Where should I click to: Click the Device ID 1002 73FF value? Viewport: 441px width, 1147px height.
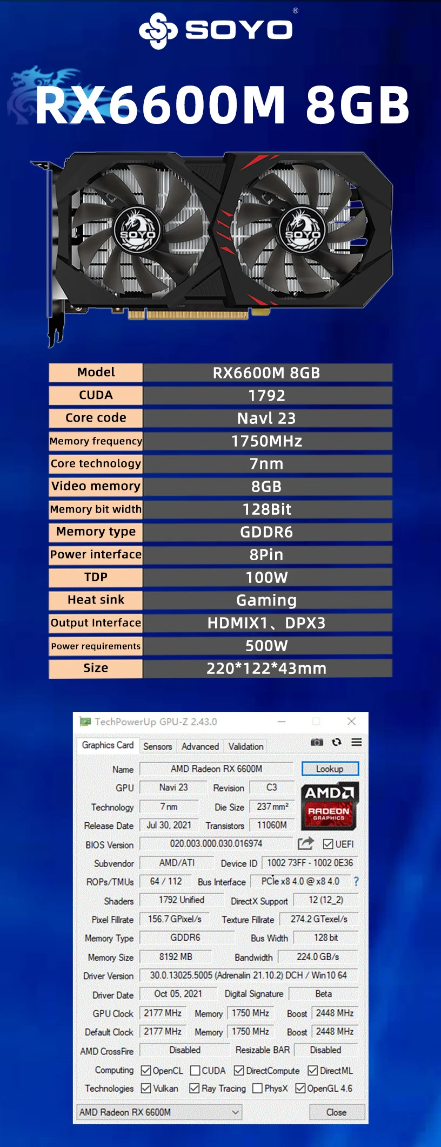click(x=310, y=863)
